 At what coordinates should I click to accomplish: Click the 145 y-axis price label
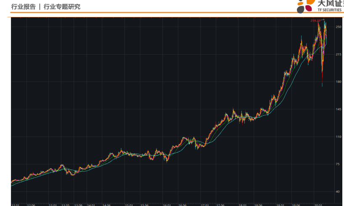339,109
